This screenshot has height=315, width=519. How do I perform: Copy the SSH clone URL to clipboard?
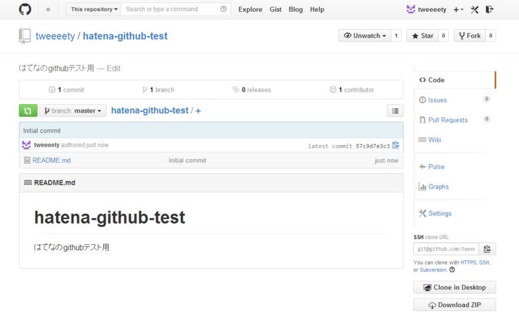[487, 249]
